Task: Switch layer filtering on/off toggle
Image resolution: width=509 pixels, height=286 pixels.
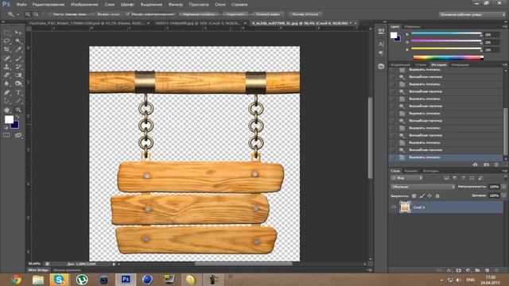Action: coord(506,178)
